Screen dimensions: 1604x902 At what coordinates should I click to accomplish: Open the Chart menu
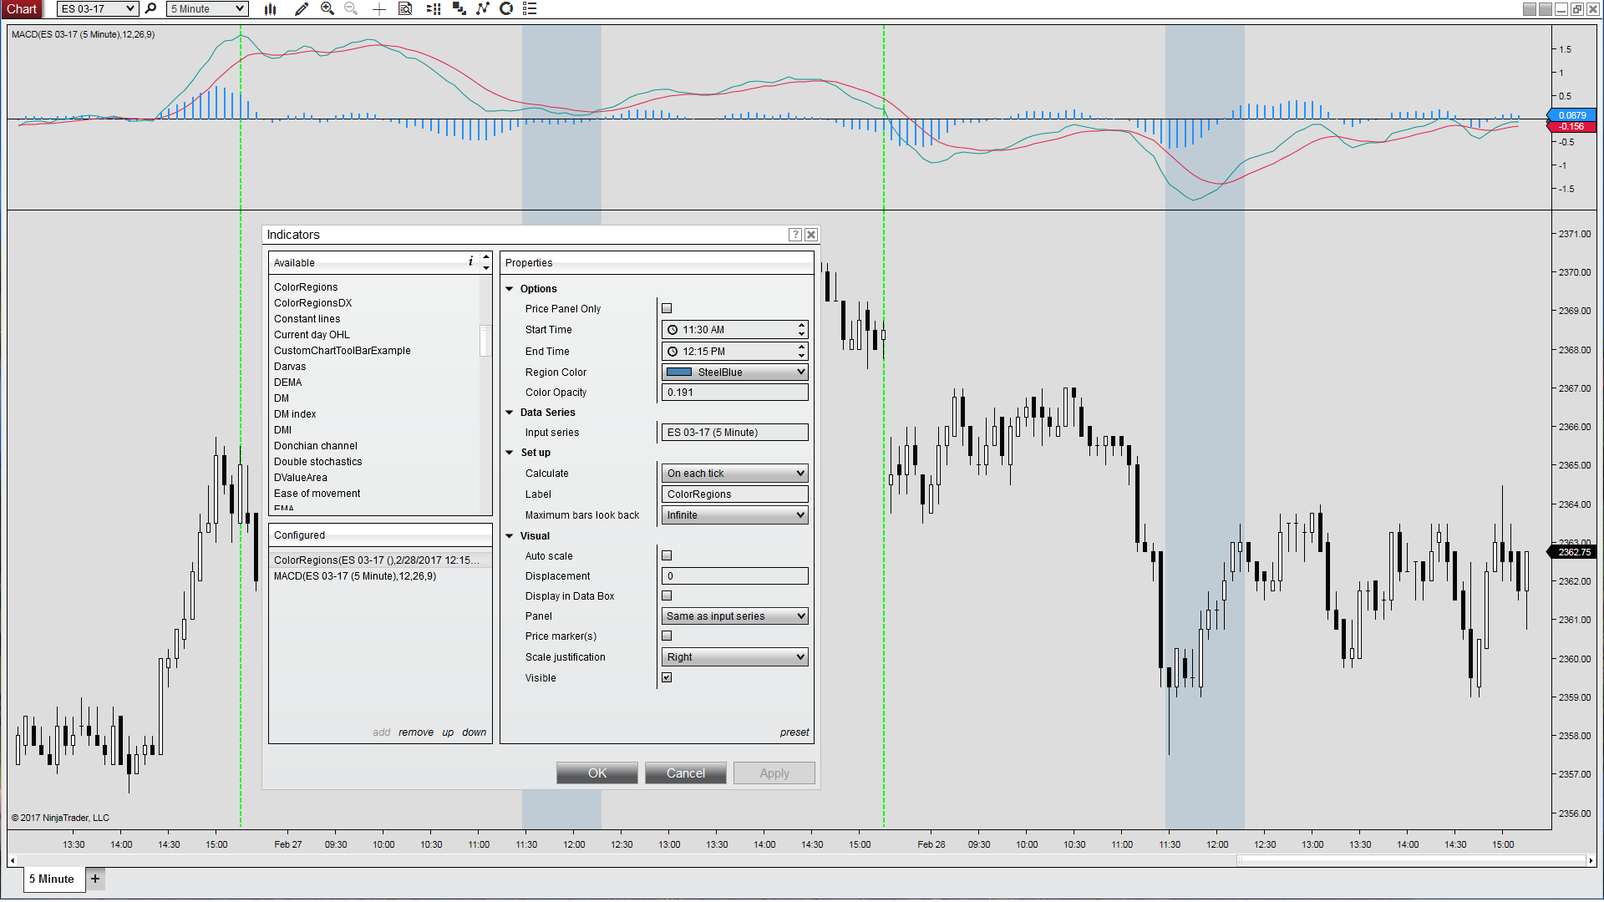(23, 9)
